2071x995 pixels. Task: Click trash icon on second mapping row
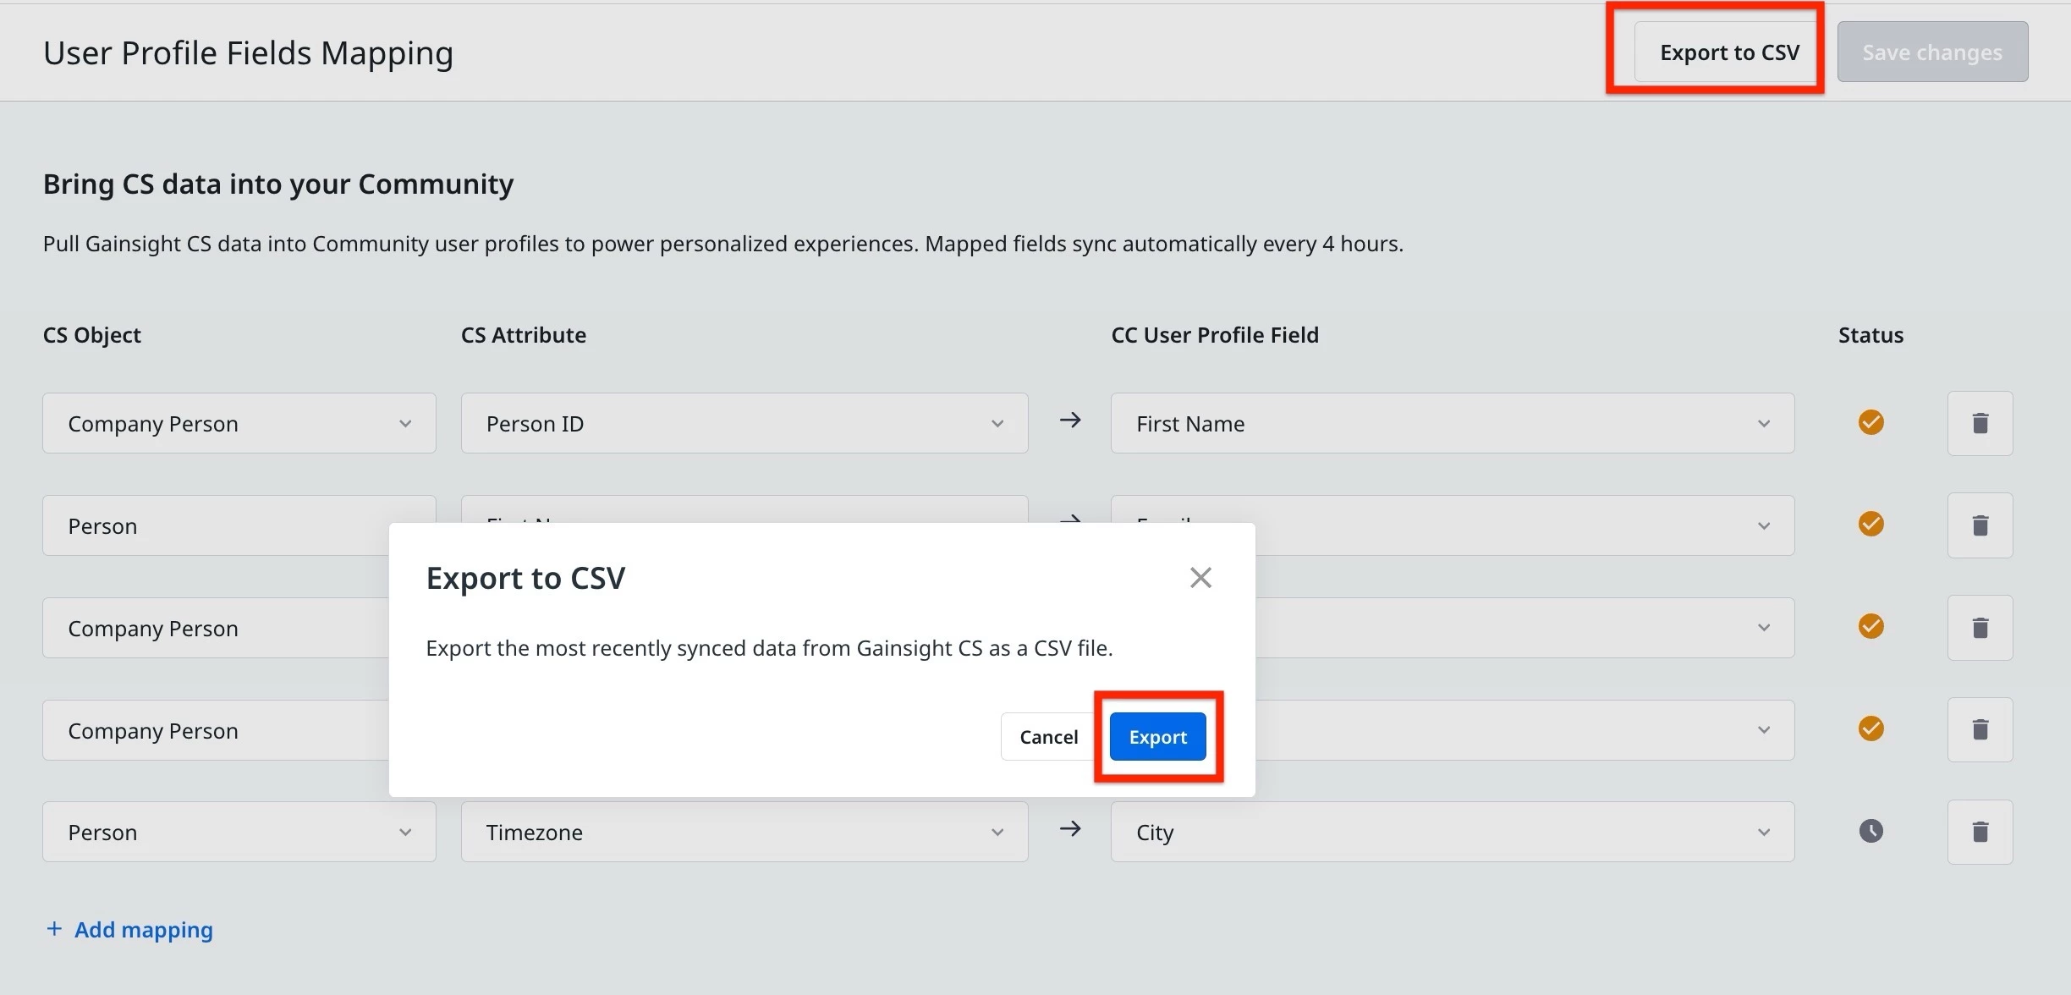(1980, 525)
